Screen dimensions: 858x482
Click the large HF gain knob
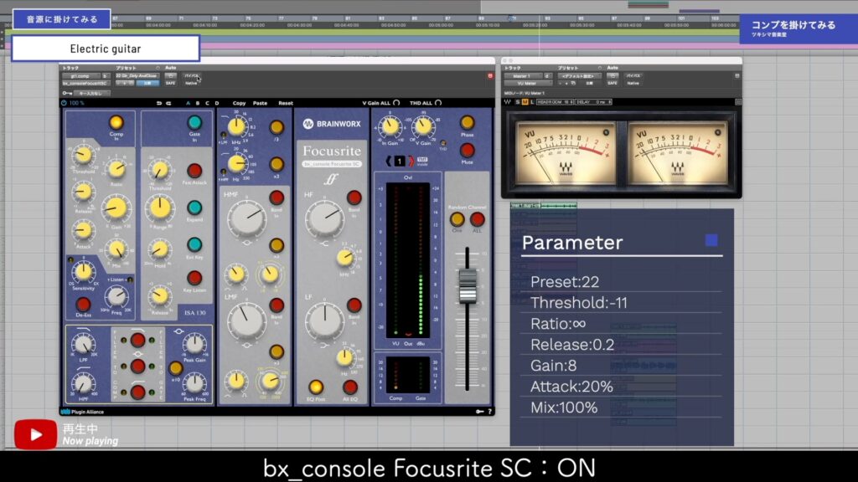coord(324,218)
